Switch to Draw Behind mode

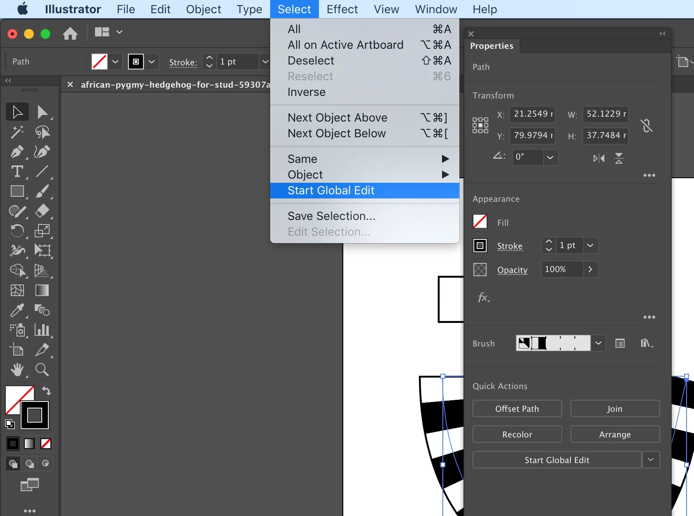(29, 463)
